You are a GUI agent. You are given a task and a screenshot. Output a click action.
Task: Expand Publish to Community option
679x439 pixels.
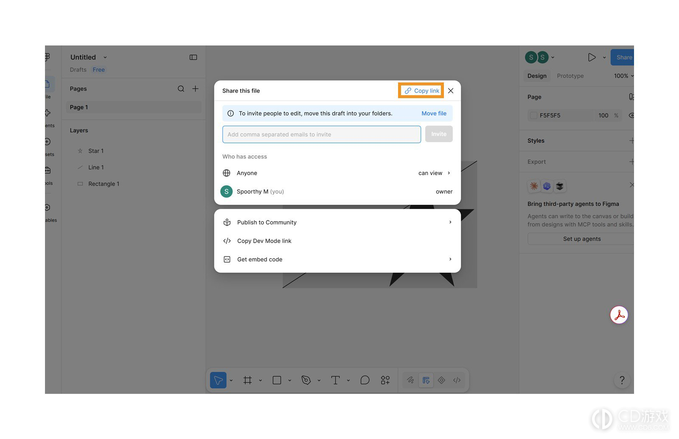click(337, 222)
